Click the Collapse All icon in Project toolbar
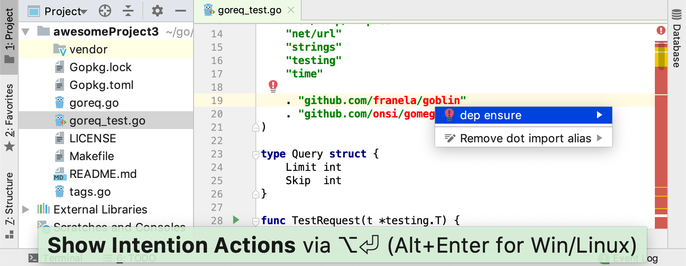This screenshot has width=686, height=266. click(x=128, y=11)
